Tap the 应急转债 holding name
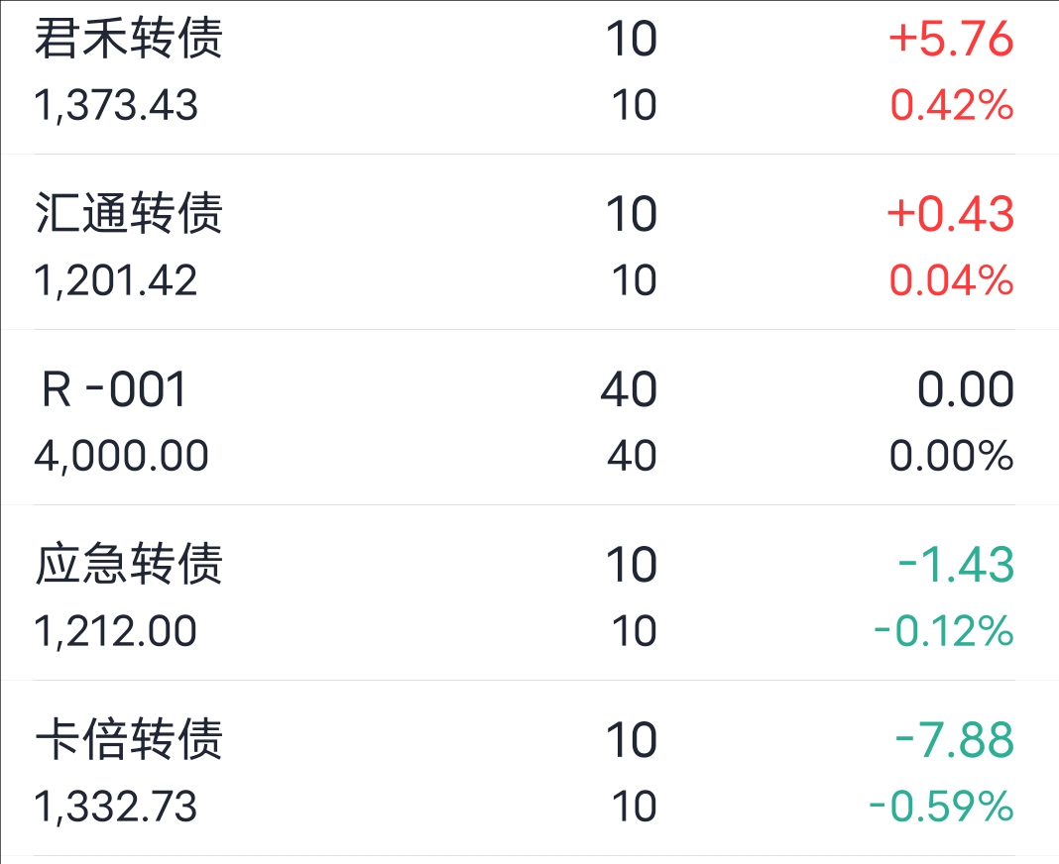Screen dimensions: 1059x864 coord(129,564)
